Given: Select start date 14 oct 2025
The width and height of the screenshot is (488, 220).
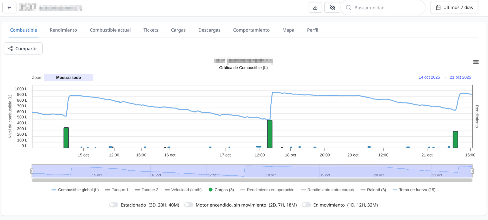Looking at the screenshot, I should tap(429, 77).
